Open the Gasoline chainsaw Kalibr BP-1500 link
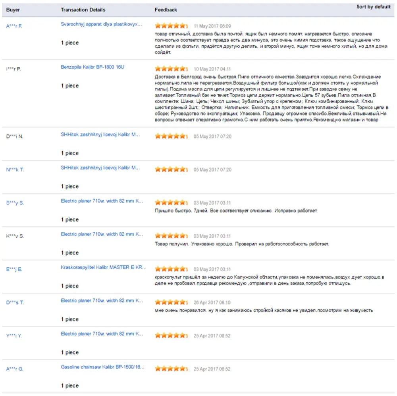Viewport: 397px width, 396px height. [x=102, y=367]
